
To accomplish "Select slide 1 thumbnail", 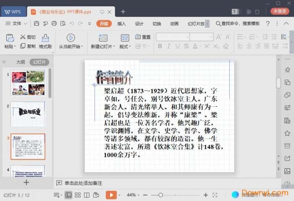I will click(28, 83).
